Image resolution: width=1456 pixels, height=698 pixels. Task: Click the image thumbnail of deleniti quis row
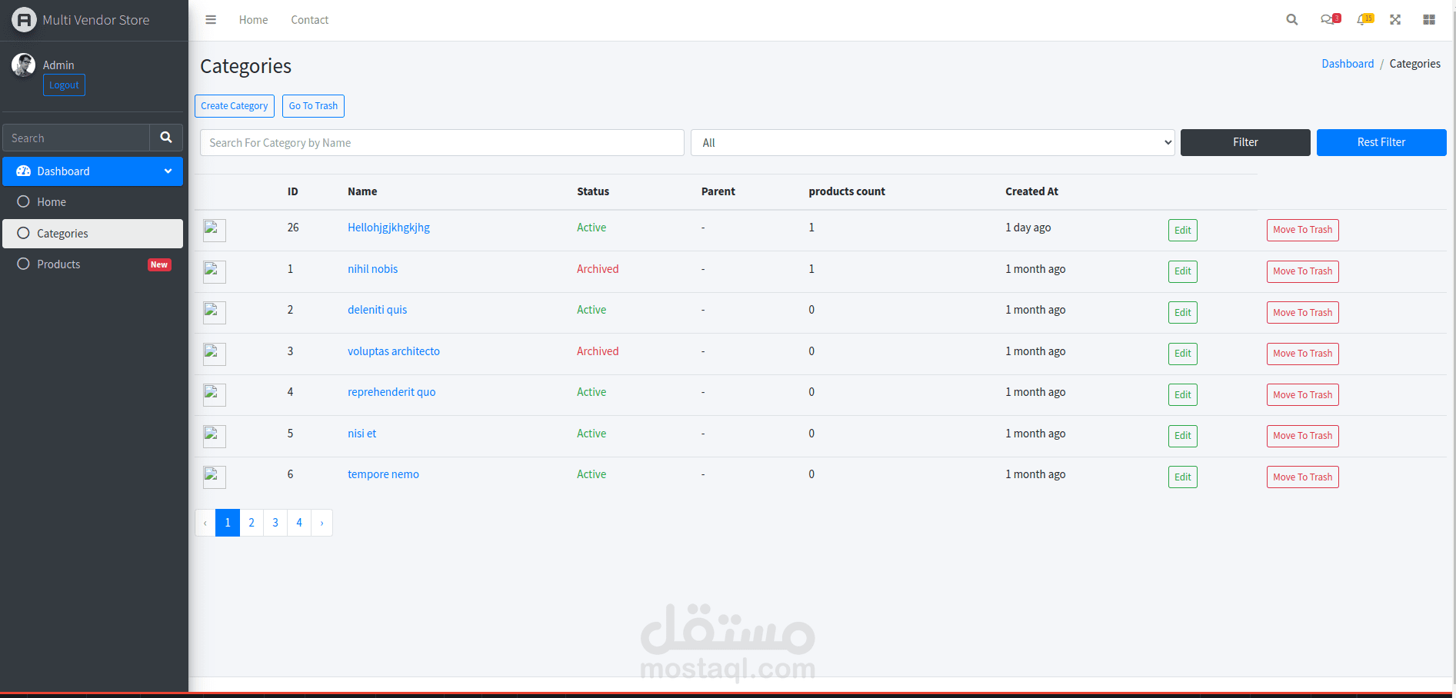[x=215, y=313]
